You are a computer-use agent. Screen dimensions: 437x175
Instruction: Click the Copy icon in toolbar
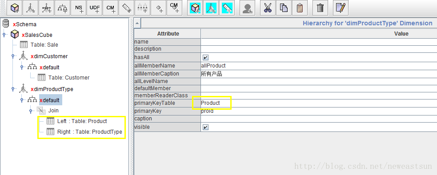coord(284,8)
